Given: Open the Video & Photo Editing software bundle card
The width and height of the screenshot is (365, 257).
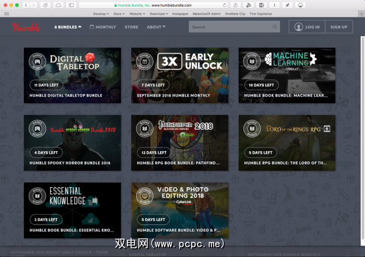Looking at the screenshot, I should (x=179, y=210).
